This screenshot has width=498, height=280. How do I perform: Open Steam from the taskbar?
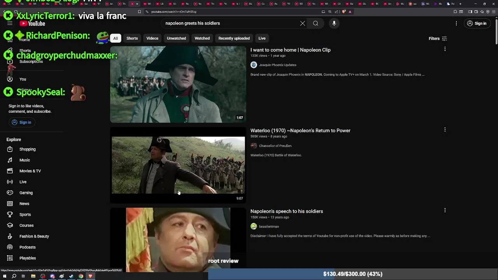(x=71, y=276)
